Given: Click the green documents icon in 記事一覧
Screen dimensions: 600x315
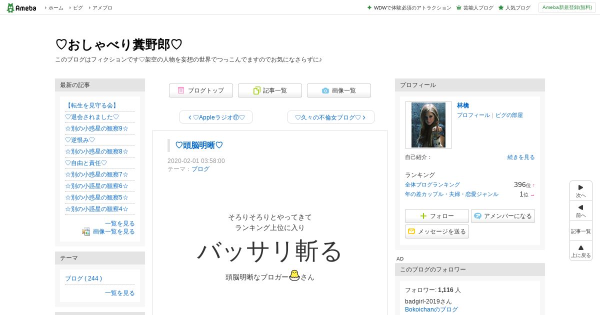Looking at the screenshot, I should point(257,90).
